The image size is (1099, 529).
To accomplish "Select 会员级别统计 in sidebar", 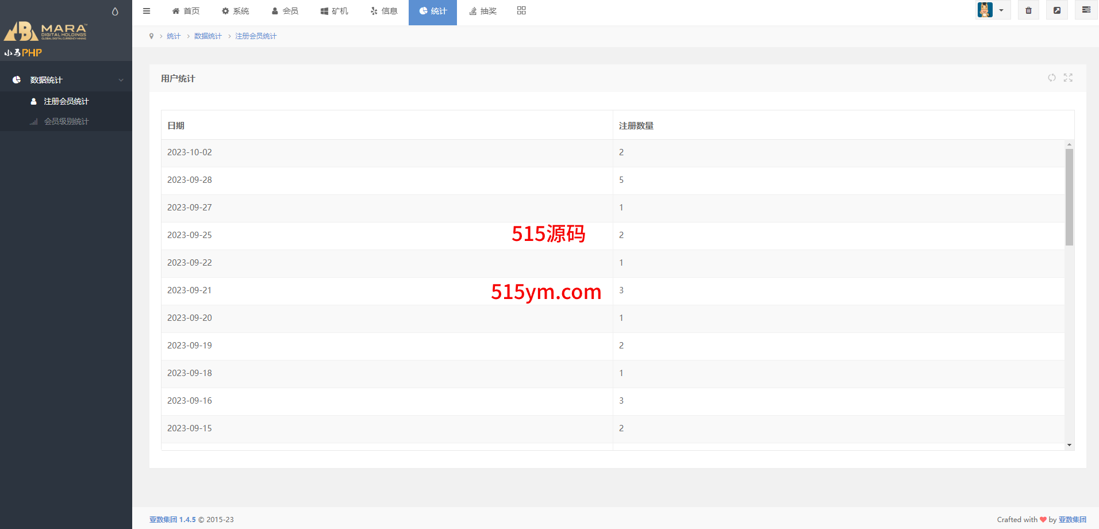I will point(66,121).
